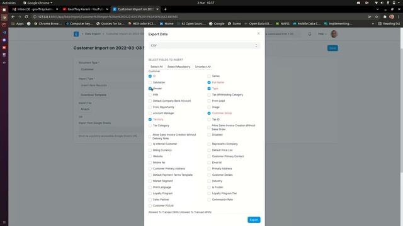Reload the current page
The height and width of the screenshot is (226, 403).
pos(26,17)
